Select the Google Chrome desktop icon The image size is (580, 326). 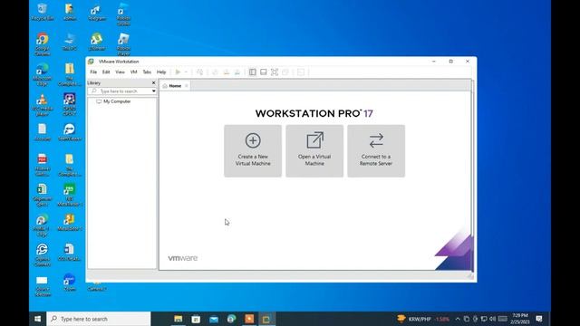[x=43, y=44]
